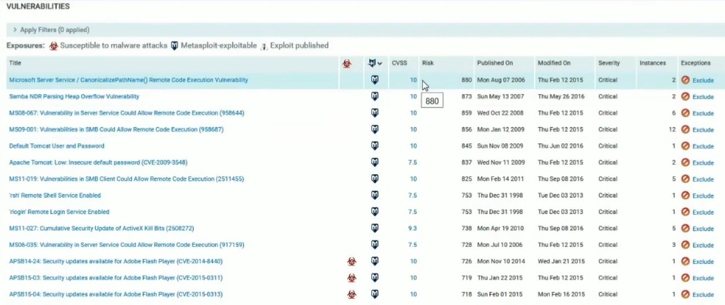Open MS11-019 SMB Client vulnerability link
725x305 pixels.
point(127,179)
